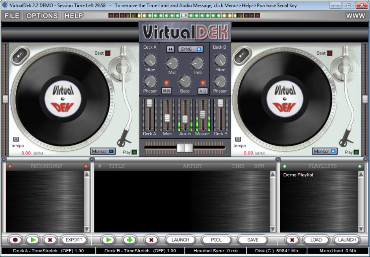
Task: Click the Aux in volume fader
Action: [x=185, y=119]
